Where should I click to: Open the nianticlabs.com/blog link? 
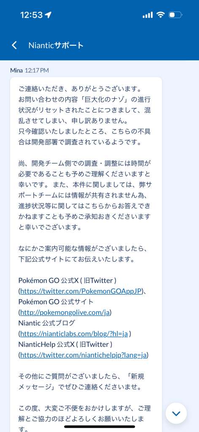pos(74,334)
